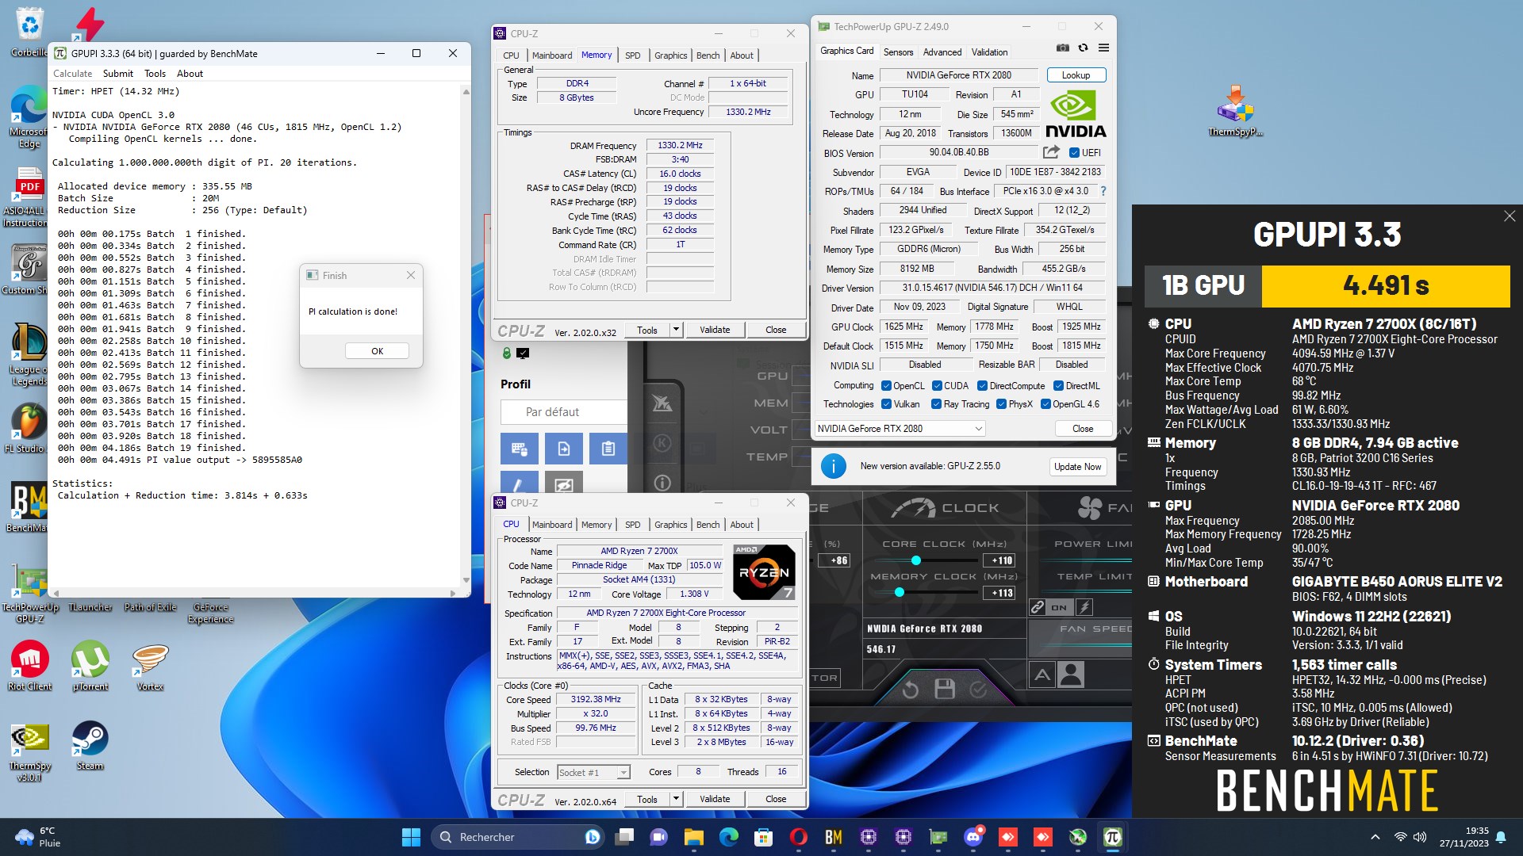Click the clipboard blue profile tile
1523x856 pixels.
tap(608, 449)
